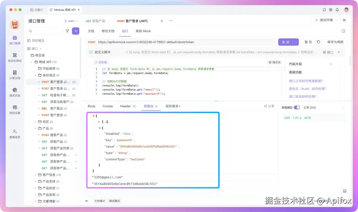Switch to 文档模式 at the bottom
The image size is (358, 212).
[99, 201]
